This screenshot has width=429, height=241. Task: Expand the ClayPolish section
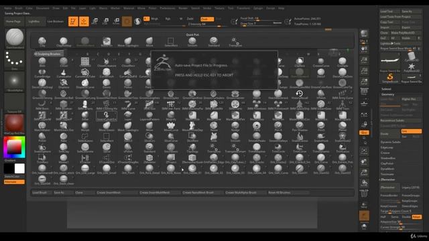coord(387,163)
